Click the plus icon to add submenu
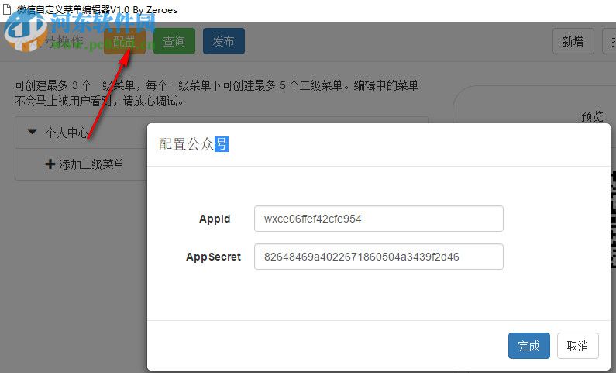 tap(50, 164)
